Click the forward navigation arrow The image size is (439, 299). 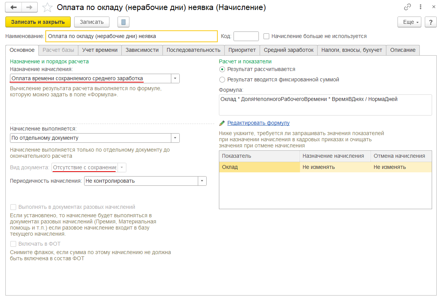[29, 7]
